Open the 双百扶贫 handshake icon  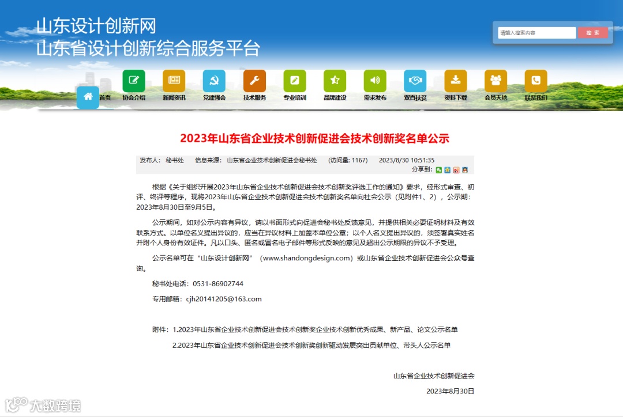click(415, 81)
